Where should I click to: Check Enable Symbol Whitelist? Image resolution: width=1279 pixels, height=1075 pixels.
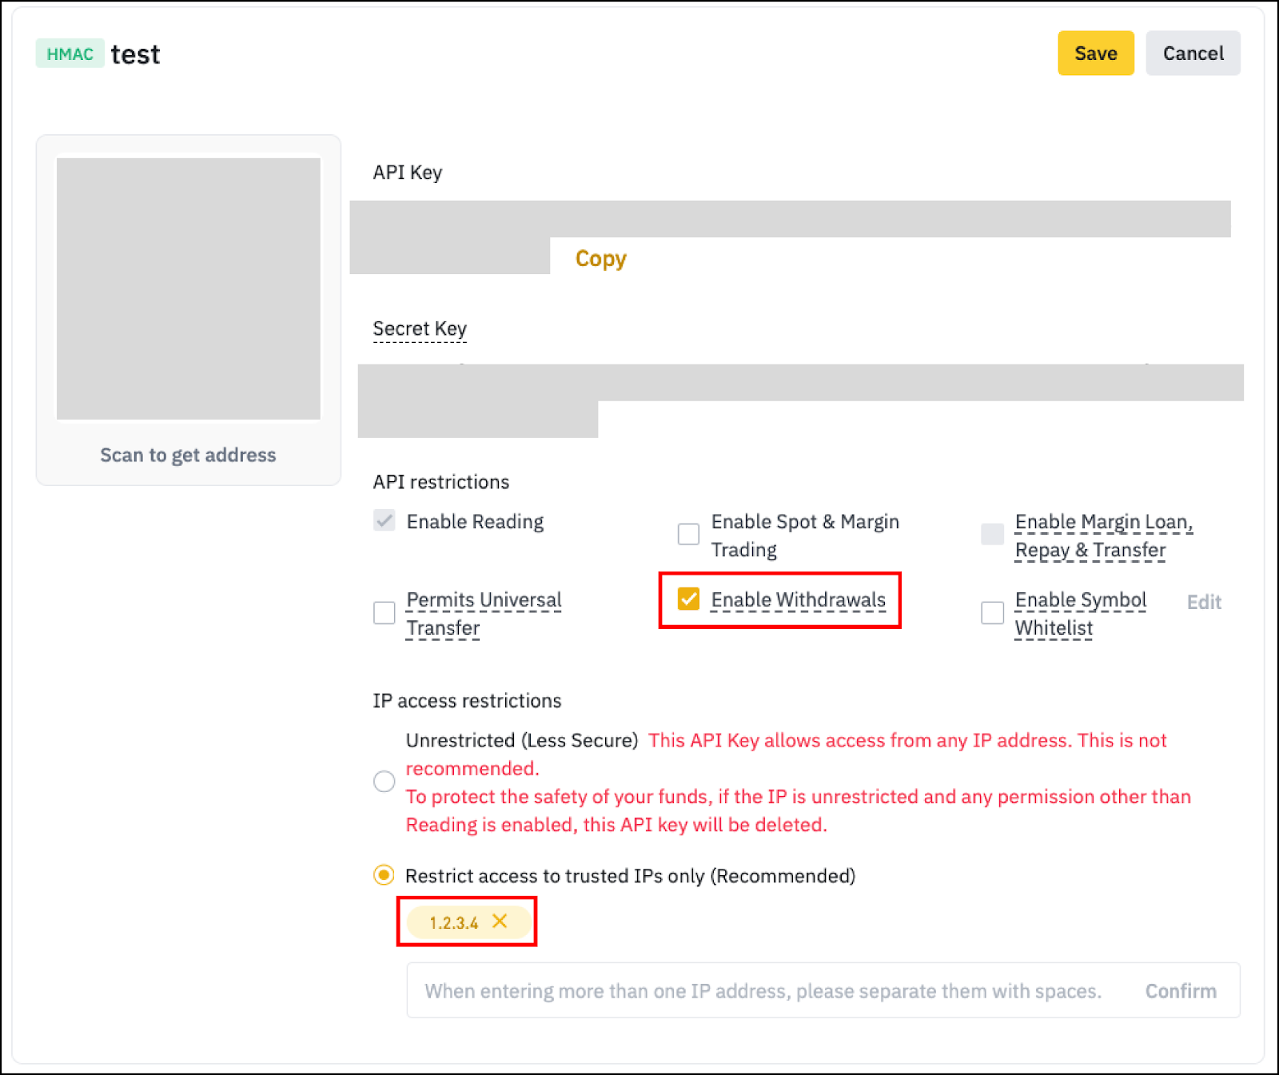(992, 613)
